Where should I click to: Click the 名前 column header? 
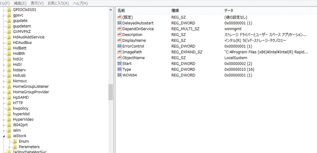[143, 11]
